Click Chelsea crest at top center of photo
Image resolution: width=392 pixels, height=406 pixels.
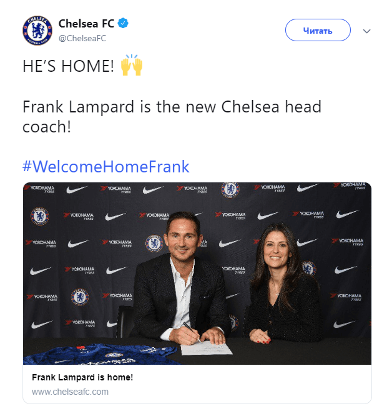(x=230, y=189)
